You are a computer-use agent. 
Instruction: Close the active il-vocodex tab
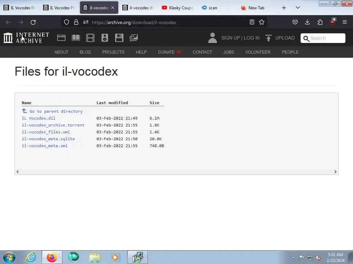point(113,8)
